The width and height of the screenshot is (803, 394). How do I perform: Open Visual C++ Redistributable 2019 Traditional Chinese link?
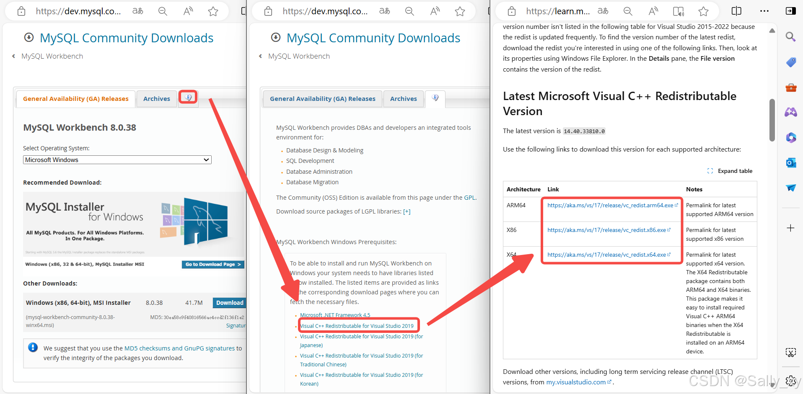click(x=361, y=360)
